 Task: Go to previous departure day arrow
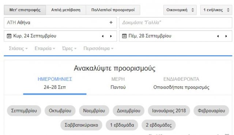pos(103,36)
